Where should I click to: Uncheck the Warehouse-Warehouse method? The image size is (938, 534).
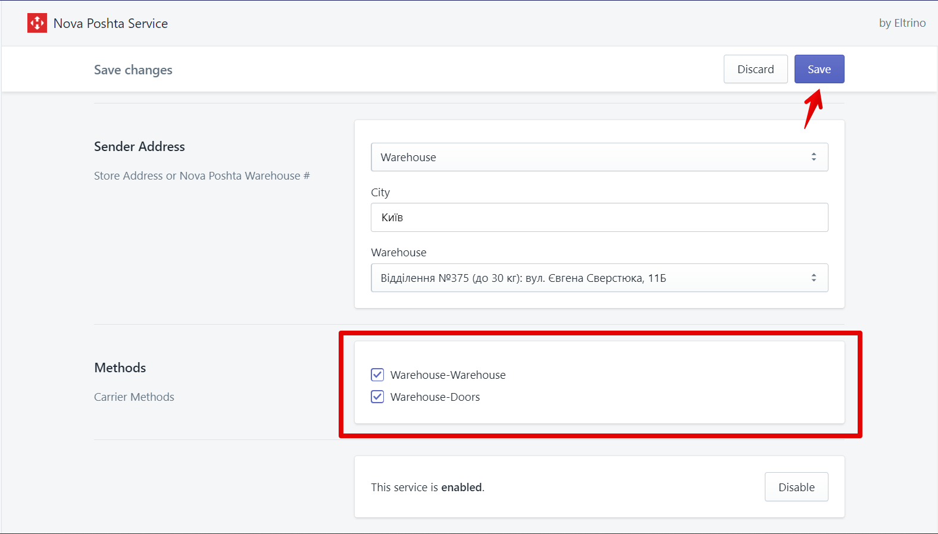377,375
